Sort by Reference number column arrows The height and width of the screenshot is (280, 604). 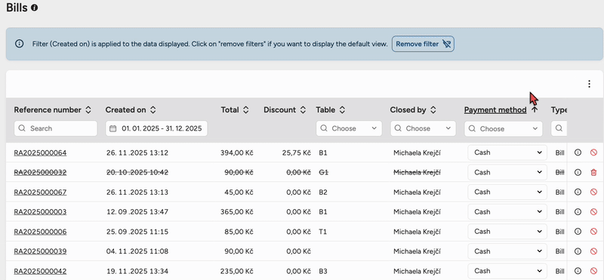88,109
